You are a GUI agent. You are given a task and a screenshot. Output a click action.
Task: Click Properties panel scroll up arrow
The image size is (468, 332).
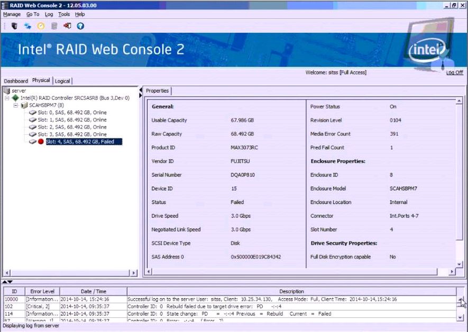pos(460,101)
